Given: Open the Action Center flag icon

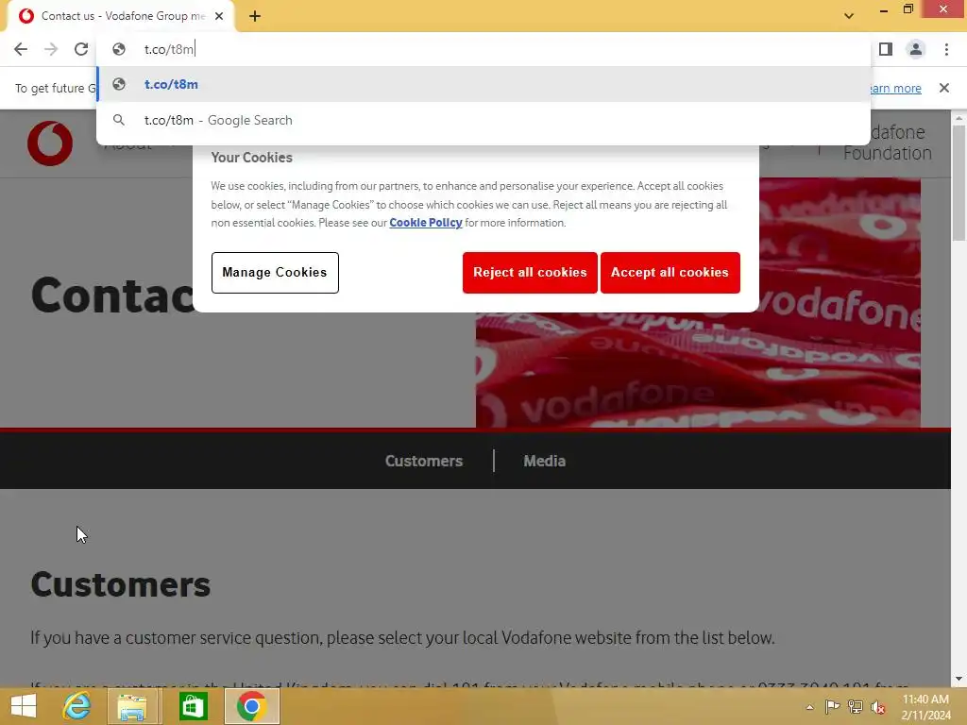Looking at the screenshot, I should pos(832,707).
